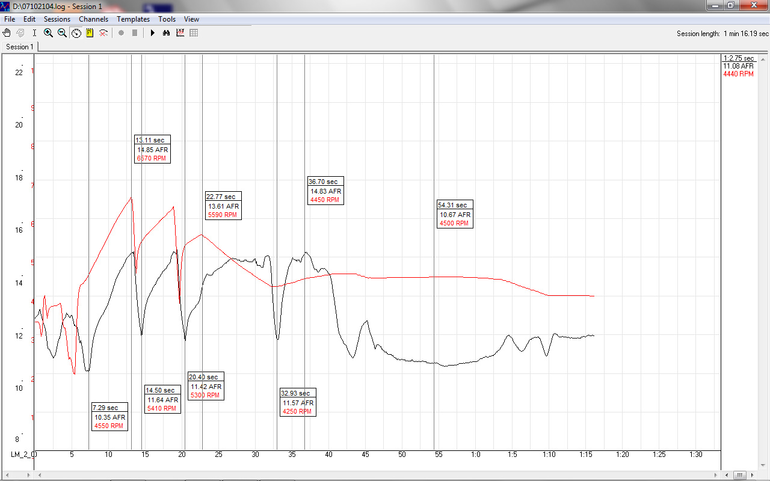Image resolution: width=770 pixels, height=481 pixels.
Task: Toggle the gauge display button
Action: 76,33
